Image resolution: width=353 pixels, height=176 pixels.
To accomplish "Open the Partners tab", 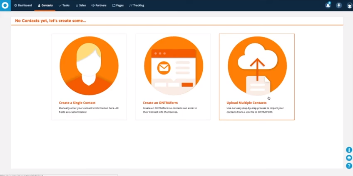I will (x=99, y=5).
